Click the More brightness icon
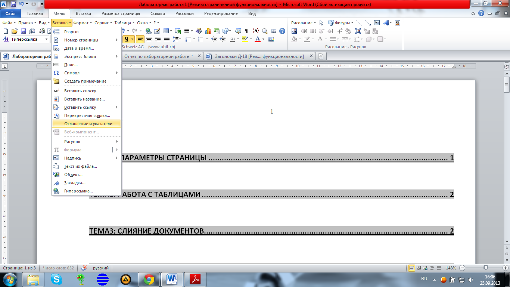 [x=321, y=31]
